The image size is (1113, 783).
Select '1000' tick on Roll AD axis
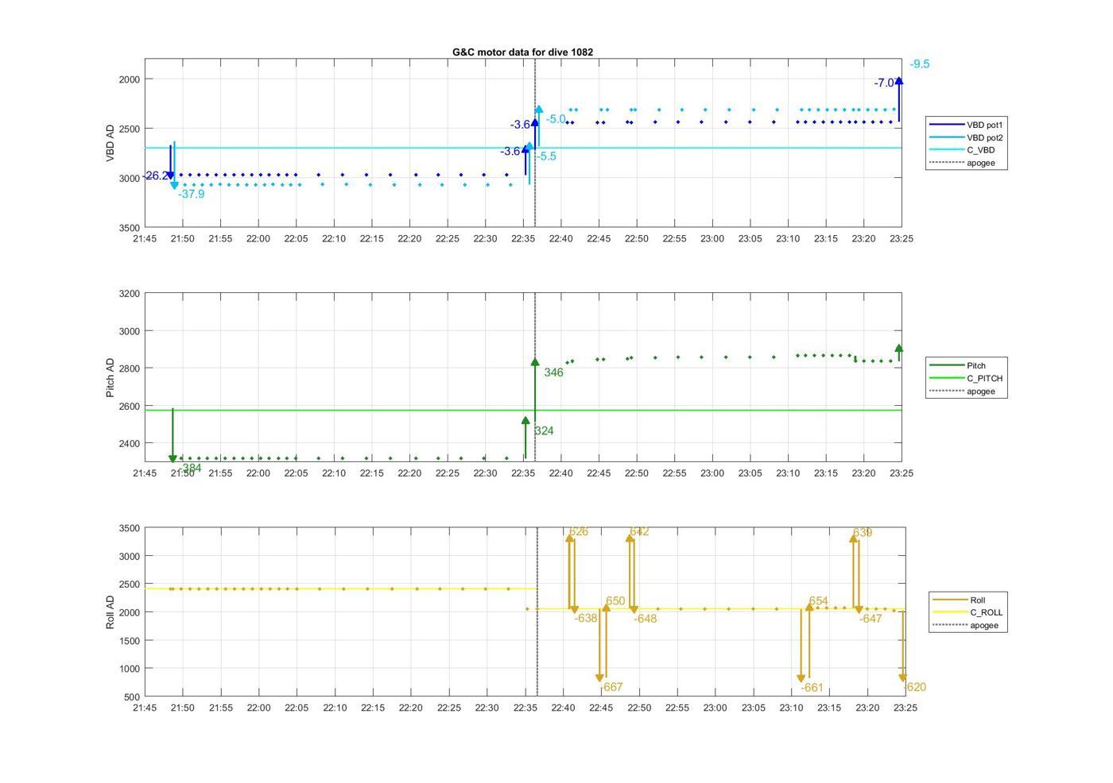click(x=130, y=669)
